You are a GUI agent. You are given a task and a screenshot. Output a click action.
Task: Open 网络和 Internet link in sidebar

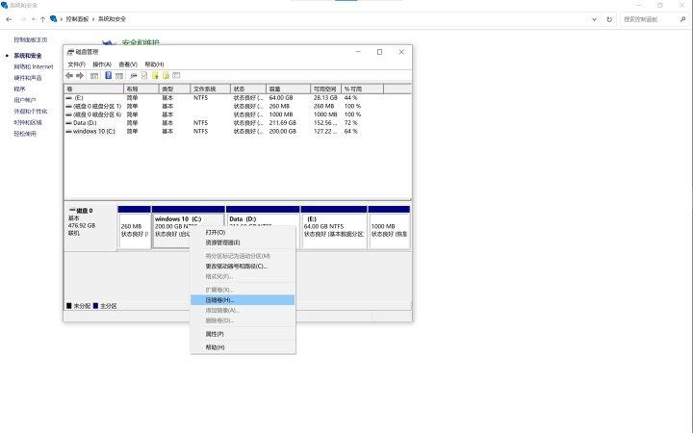[x=34, y=66]
